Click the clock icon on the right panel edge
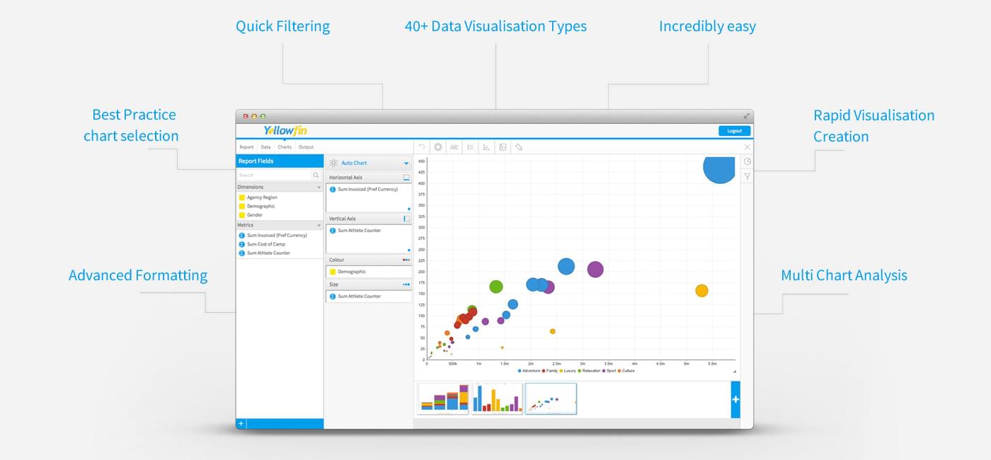This screenshot has height=460, width=991. pyautogui.click(x=747, y=161)
